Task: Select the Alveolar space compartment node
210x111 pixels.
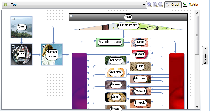Action: point(110,42)
